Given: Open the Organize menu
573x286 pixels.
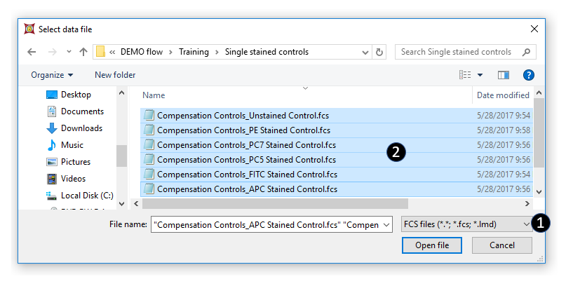Looking at the screenshot, I should 52,75.
